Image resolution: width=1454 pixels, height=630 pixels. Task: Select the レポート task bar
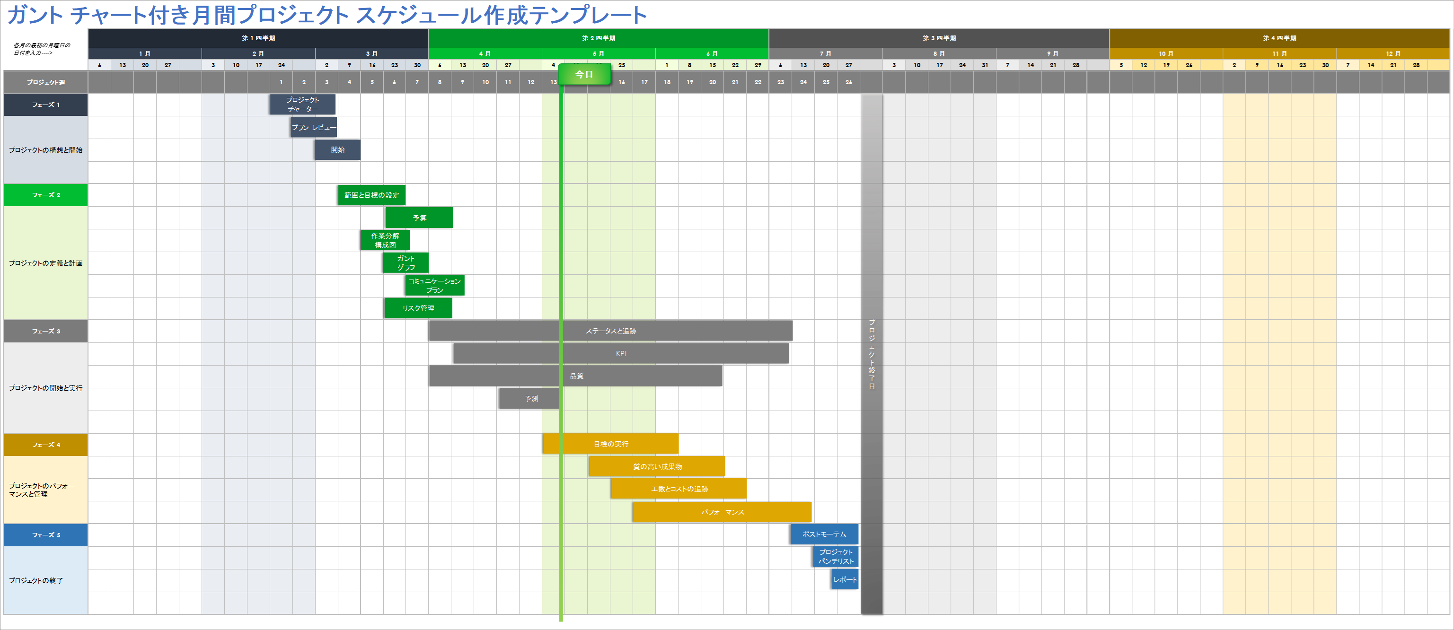pos(845,579)
